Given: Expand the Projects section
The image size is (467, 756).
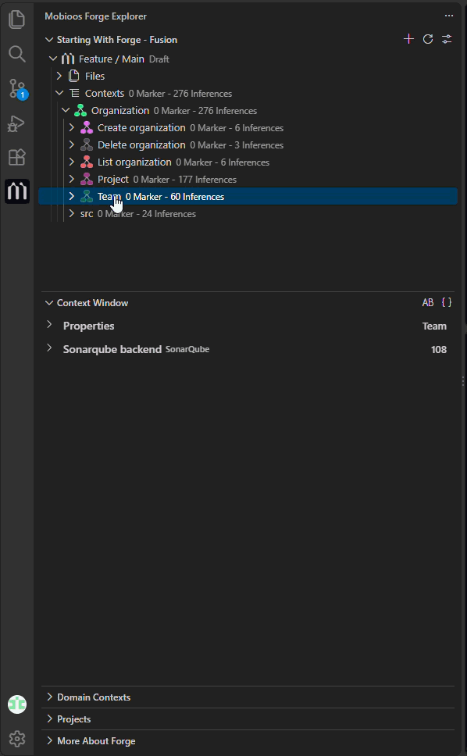Looking at the screenshot, I should [49, 719].
